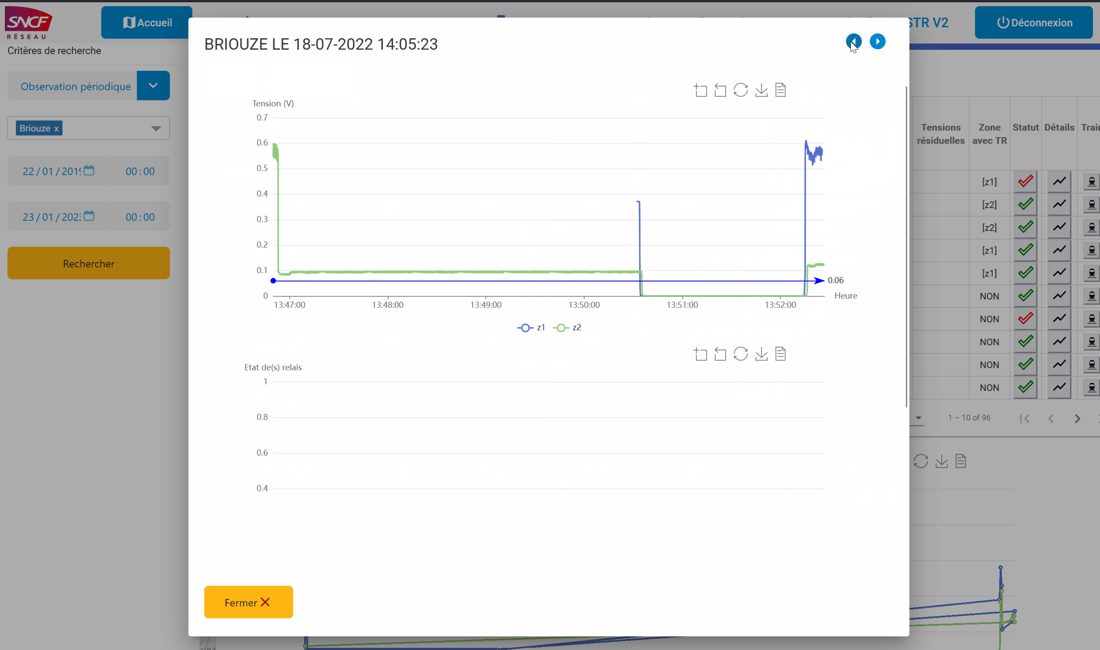Go to the Accueil menu

(147, 23)
